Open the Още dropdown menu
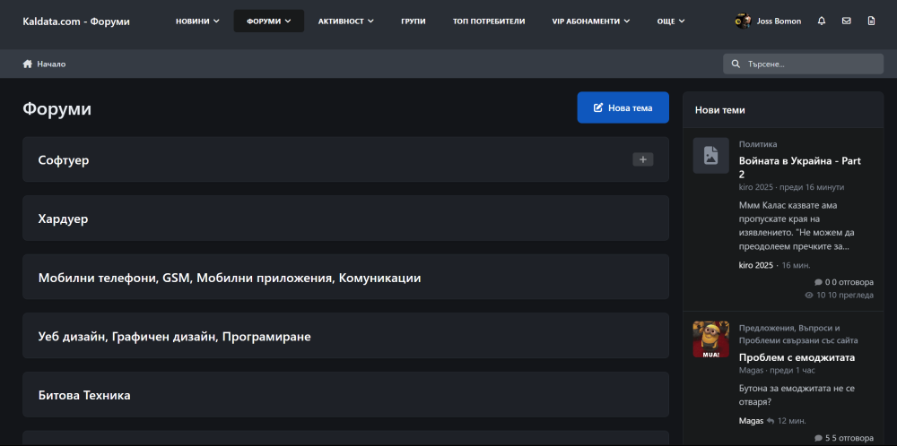 click(671, 21)
